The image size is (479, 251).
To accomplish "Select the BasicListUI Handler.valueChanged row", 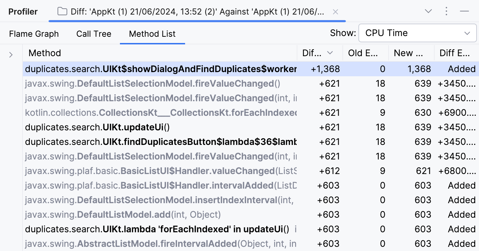I will [x=139, y=171].
